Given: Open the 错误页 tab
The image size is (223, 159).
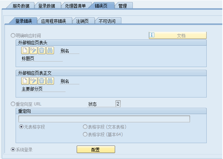Looking at the screenshot, I should pyautogui.click(x=101, y=6).
